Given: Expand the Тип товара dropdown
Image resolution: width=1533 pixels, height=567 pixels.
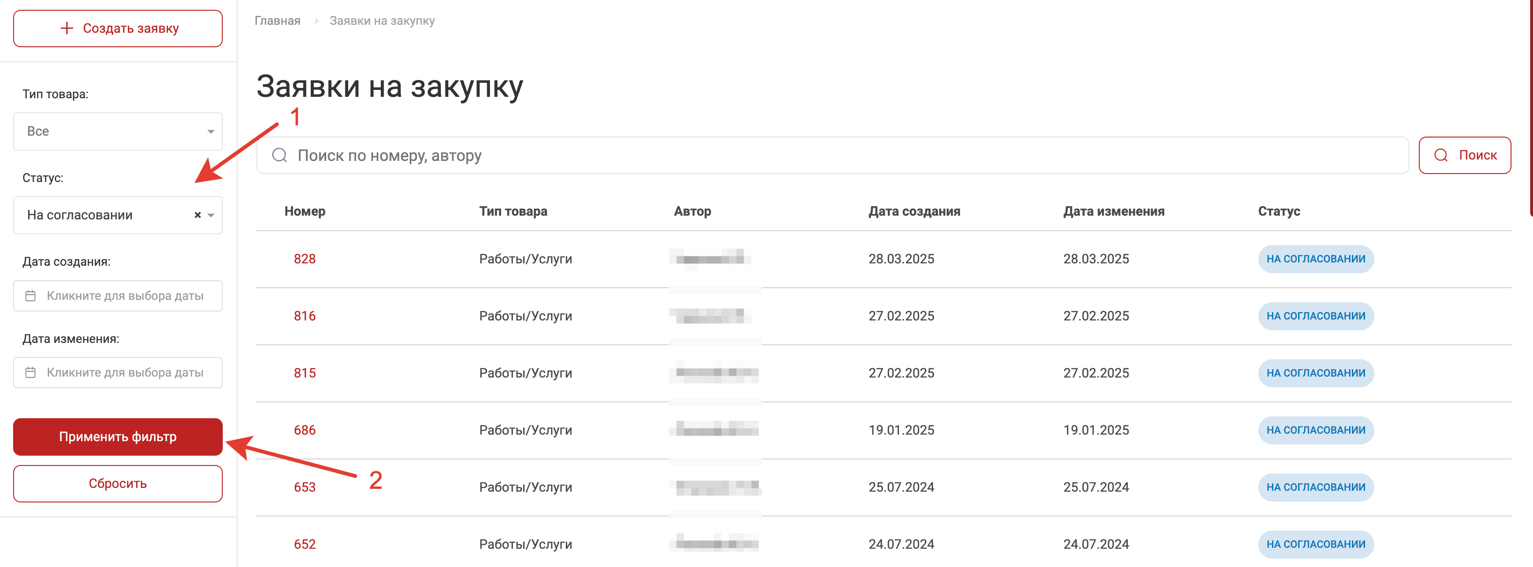Looking at the screenshot, I should coord(211,131).
